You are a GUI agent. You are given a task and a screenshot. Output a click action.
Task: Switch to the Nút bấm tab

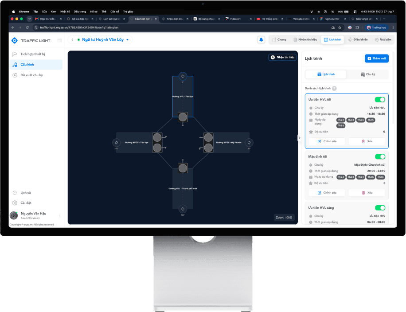383,39
